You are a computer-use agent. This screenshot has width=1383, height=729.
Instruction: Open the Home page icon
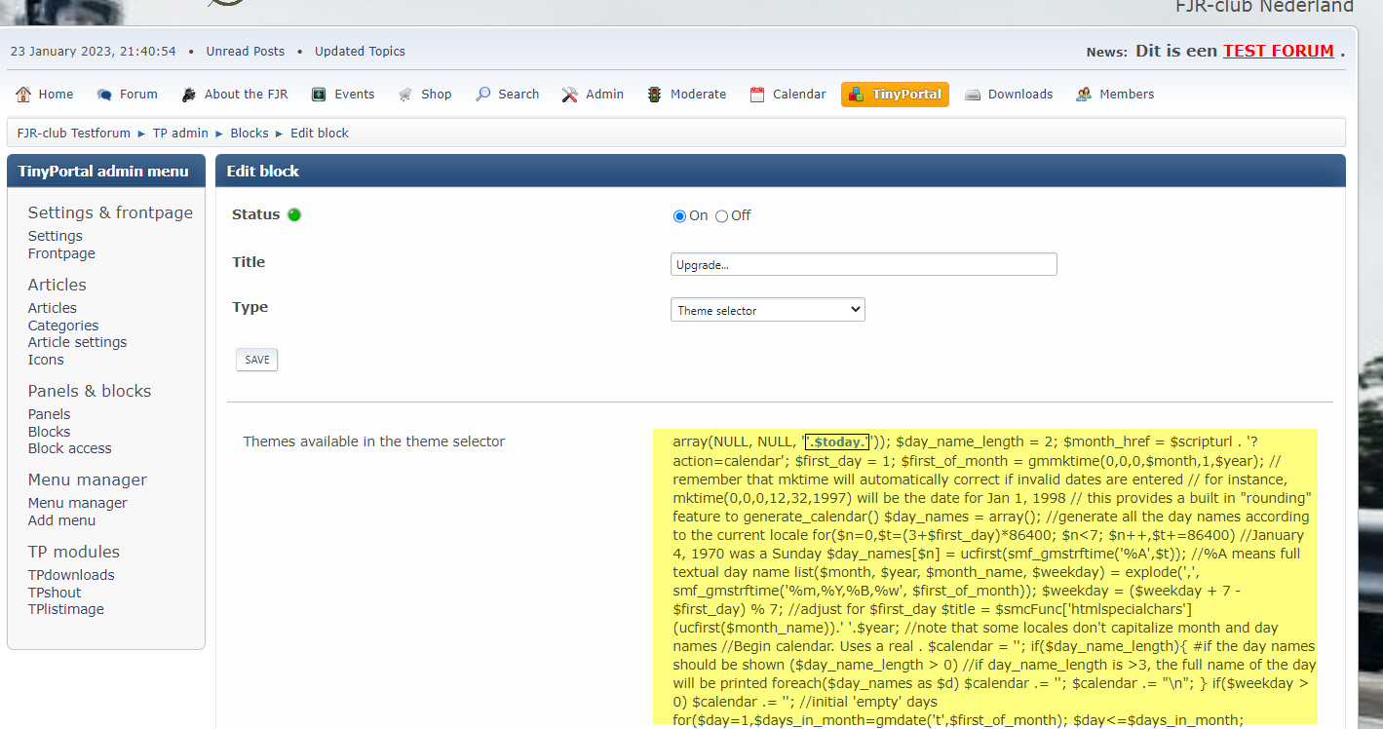[x=23, y=94]
